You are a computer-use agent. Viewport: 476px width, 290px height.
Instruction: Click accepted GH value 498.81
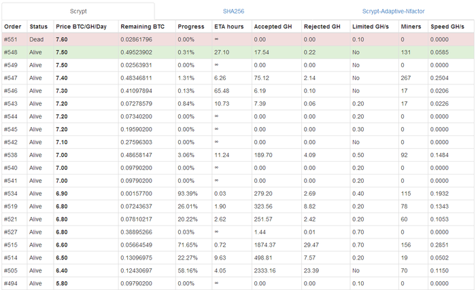point(263,258)
